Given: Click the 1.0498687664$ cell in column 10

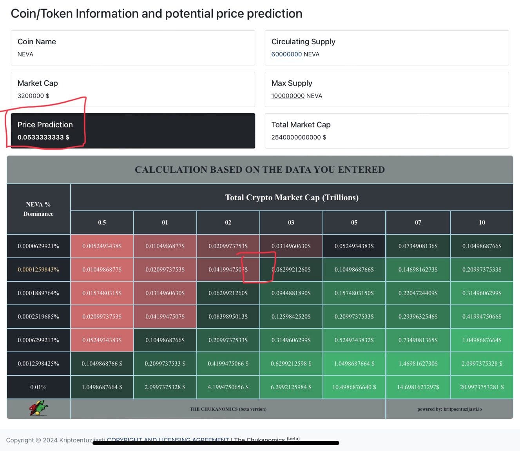Looking at the screenshot, I should tap(482, 340).
